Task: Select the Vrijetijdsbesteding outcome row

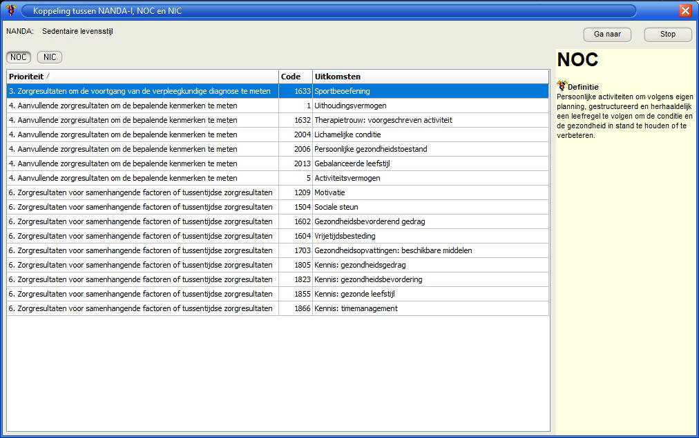Action: (x=345, y=236)
